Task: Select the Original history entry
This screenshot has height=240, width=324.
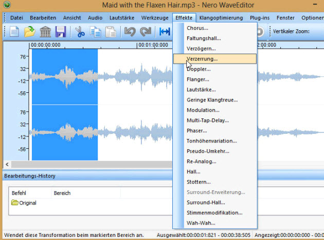Action: point(24,203)
